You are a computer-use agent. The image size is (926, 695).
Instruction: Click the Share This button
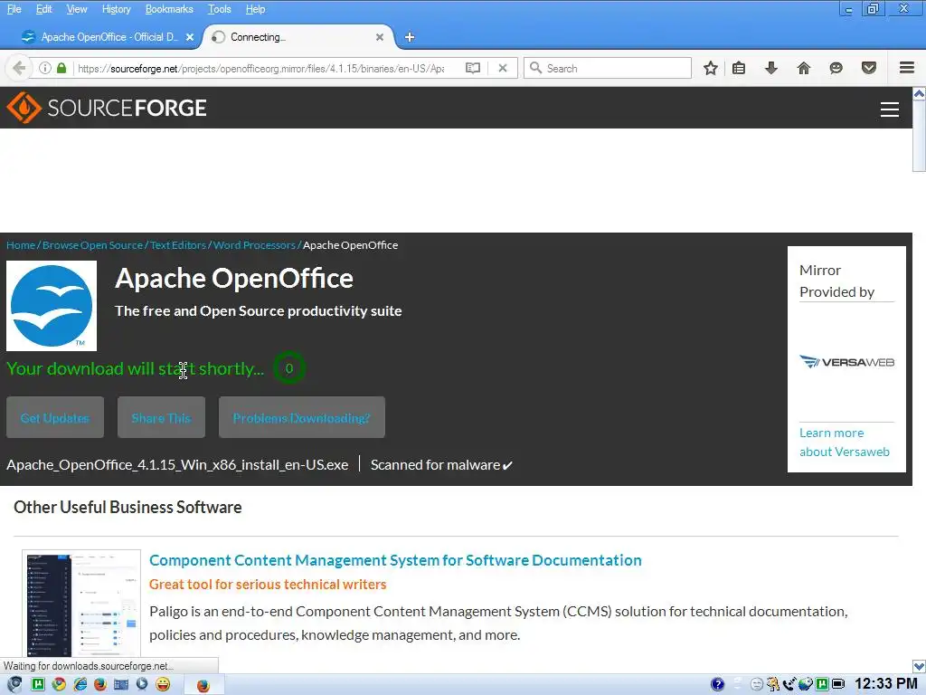point(161,418)
